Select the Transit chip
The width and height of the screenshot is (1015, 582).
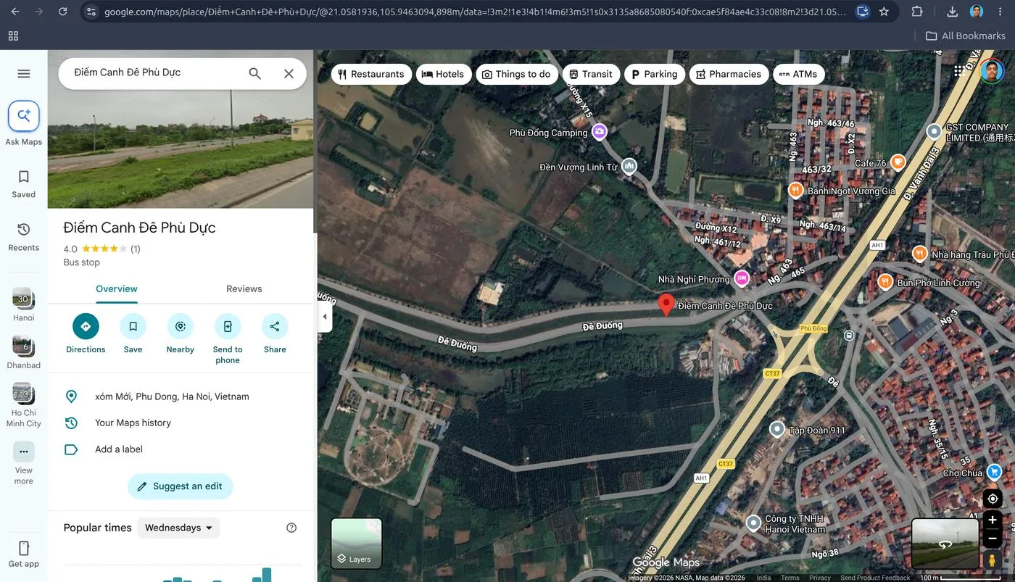click(591, 74)
